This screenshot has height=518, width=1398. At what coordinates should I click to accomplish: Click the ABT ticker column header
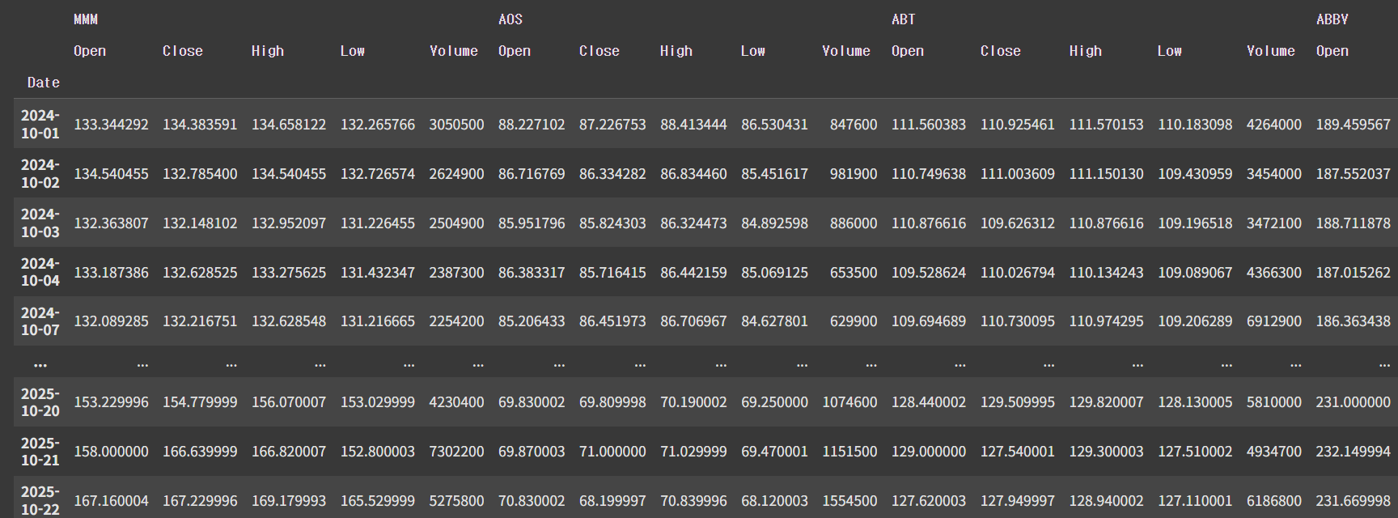click(904, 19)
